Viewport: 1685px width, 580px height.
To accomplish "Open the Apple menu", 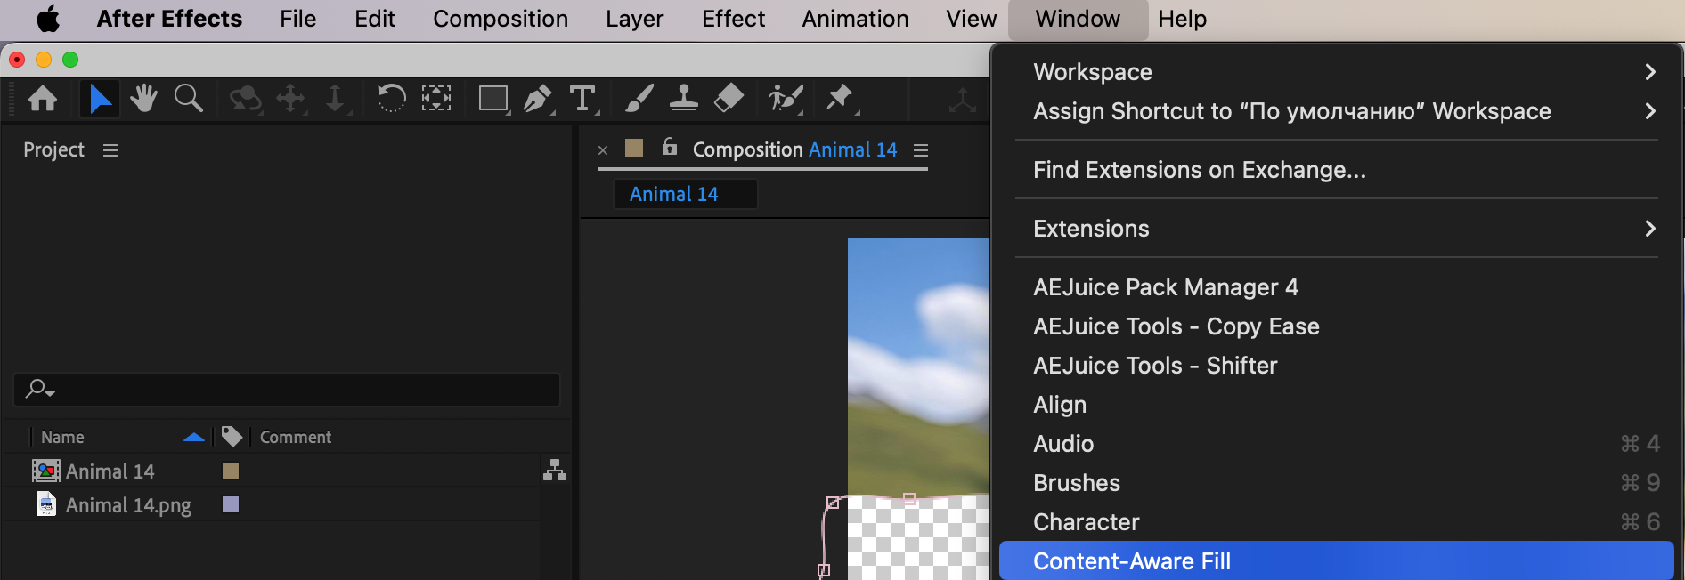I will click(x=48, y=19).
